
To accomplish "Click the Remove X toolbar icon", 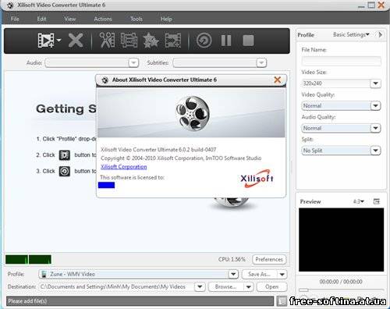I will (76, 41).
